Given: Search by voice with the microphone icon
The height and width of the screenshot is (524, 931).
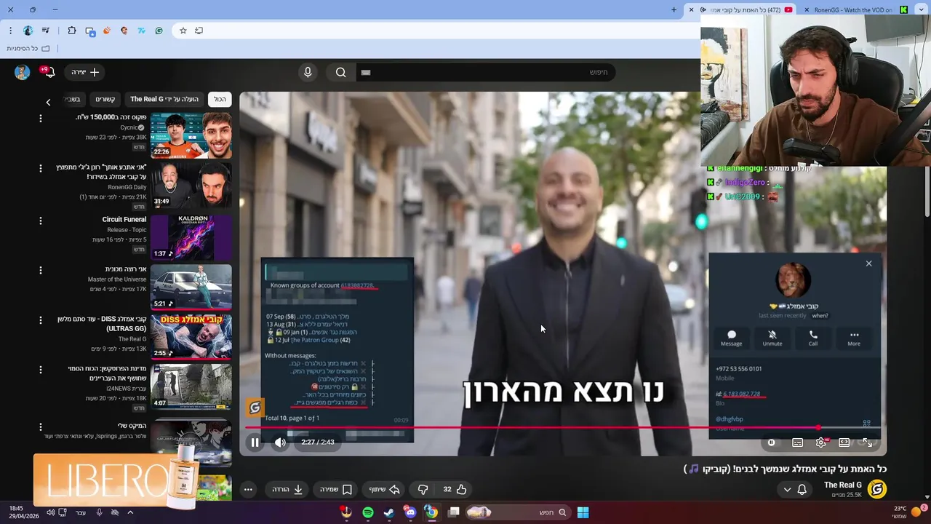Looking at the screenshot, I should tap(308, 72).
